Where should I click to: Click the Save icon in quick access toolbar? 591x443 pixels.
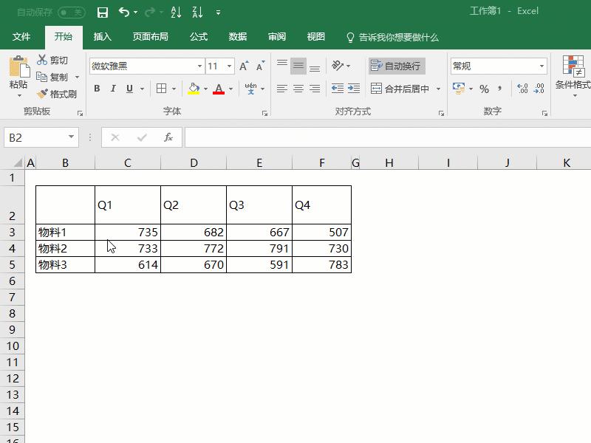click(103, 12)
